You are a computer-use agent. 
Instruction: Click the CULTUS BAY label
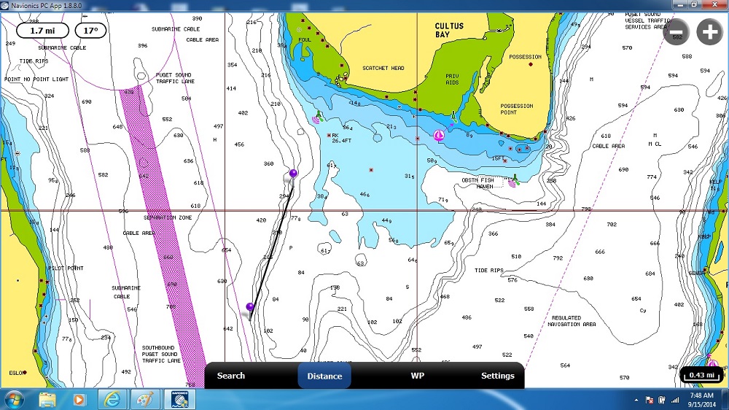coord(449,30)
